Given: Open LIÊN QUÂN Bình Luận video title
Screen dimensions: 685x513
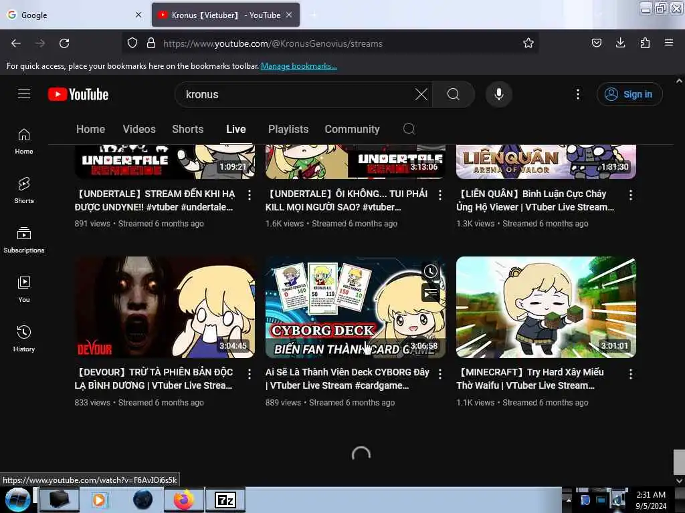Looking at the screenshot, I should [536, 200].
